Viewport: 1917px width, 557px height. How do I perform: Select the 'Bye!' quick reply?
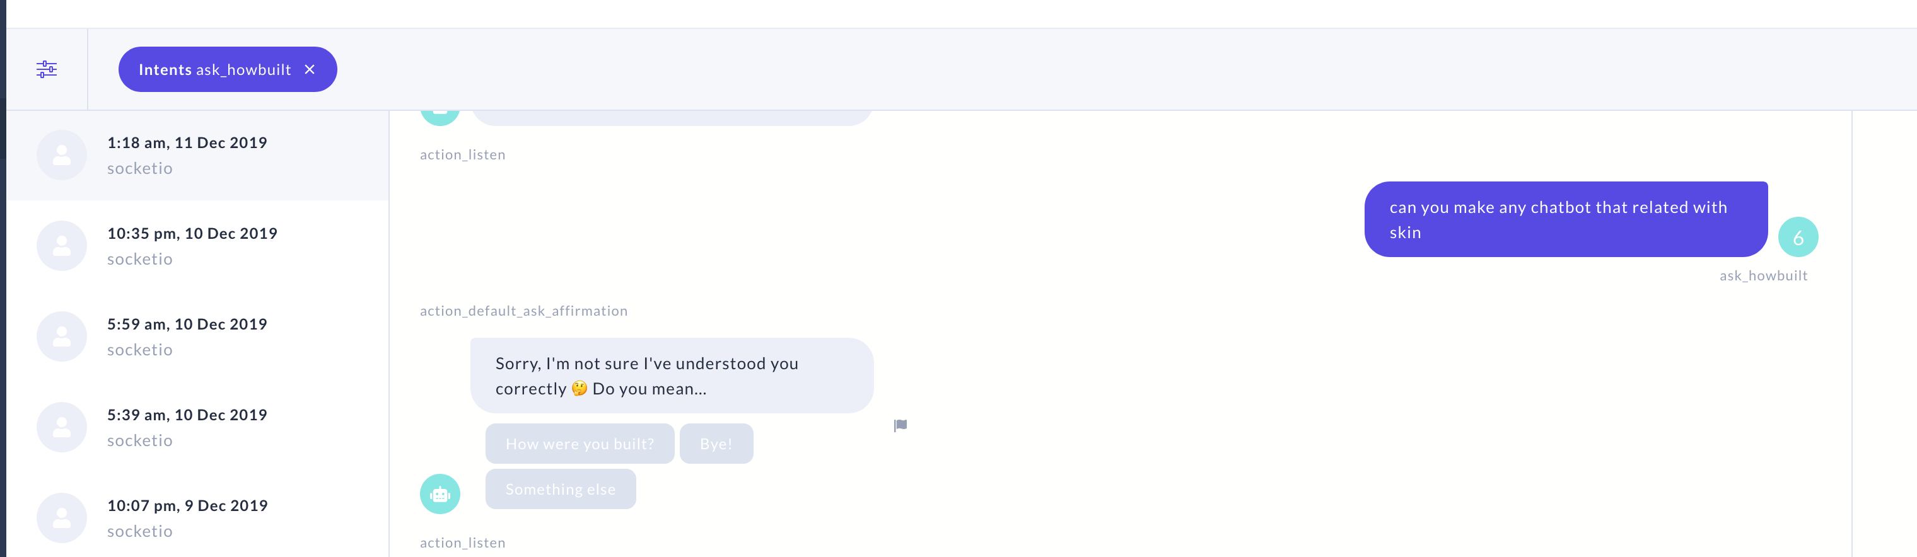click(x=715, y=443)
